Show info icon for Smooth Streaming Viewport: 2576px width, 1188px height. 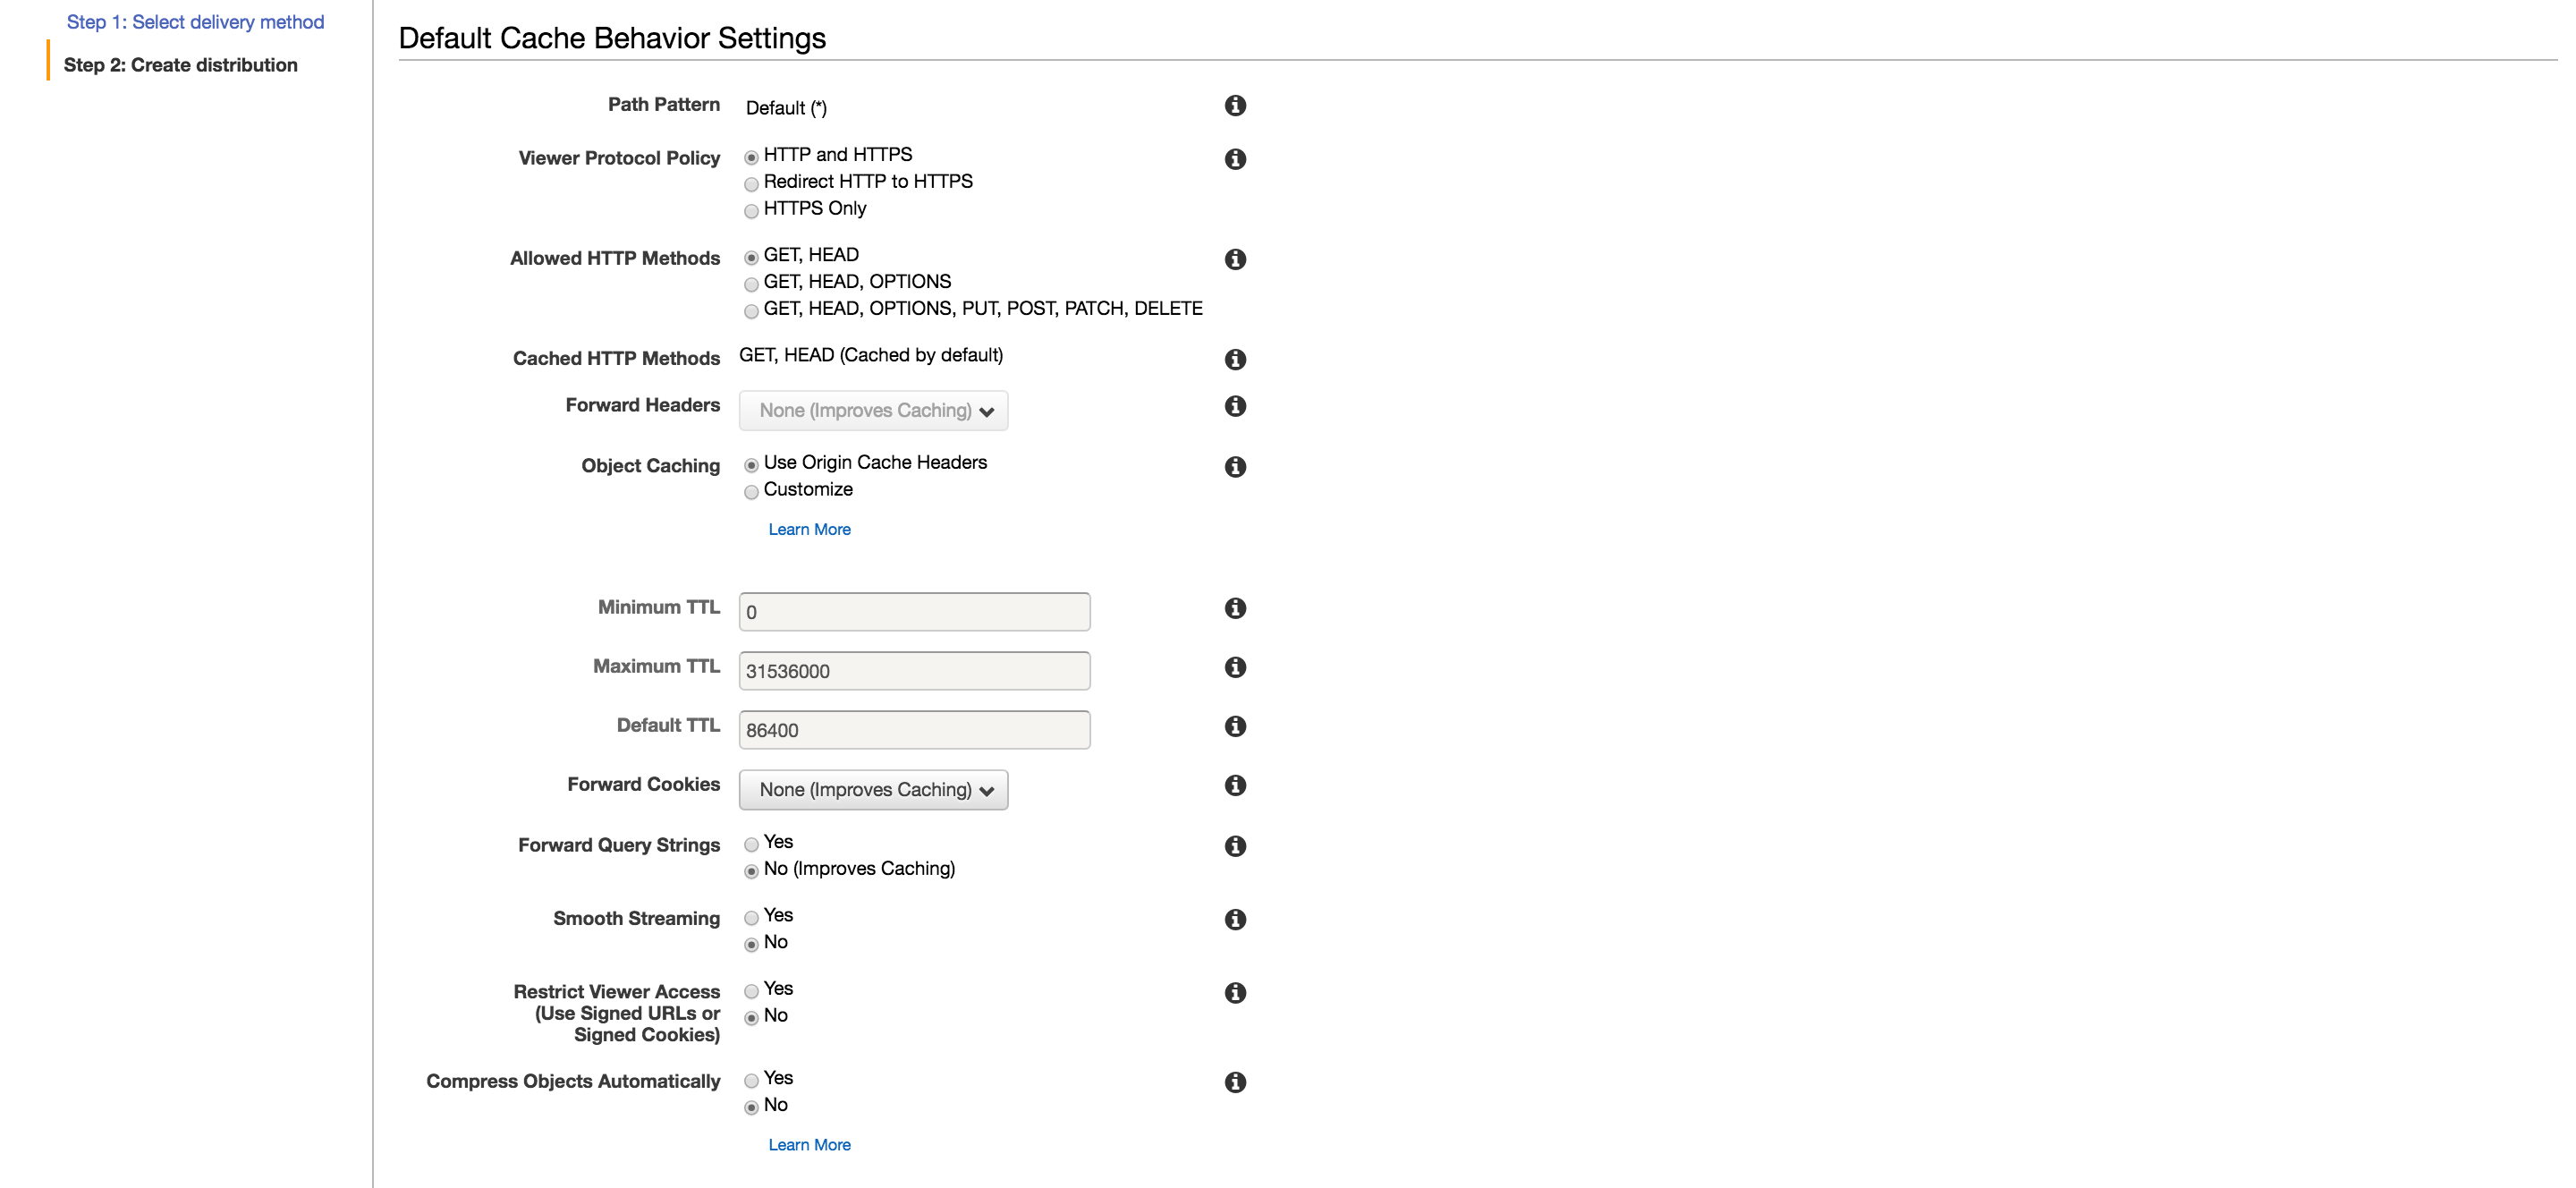(1235, 919)
